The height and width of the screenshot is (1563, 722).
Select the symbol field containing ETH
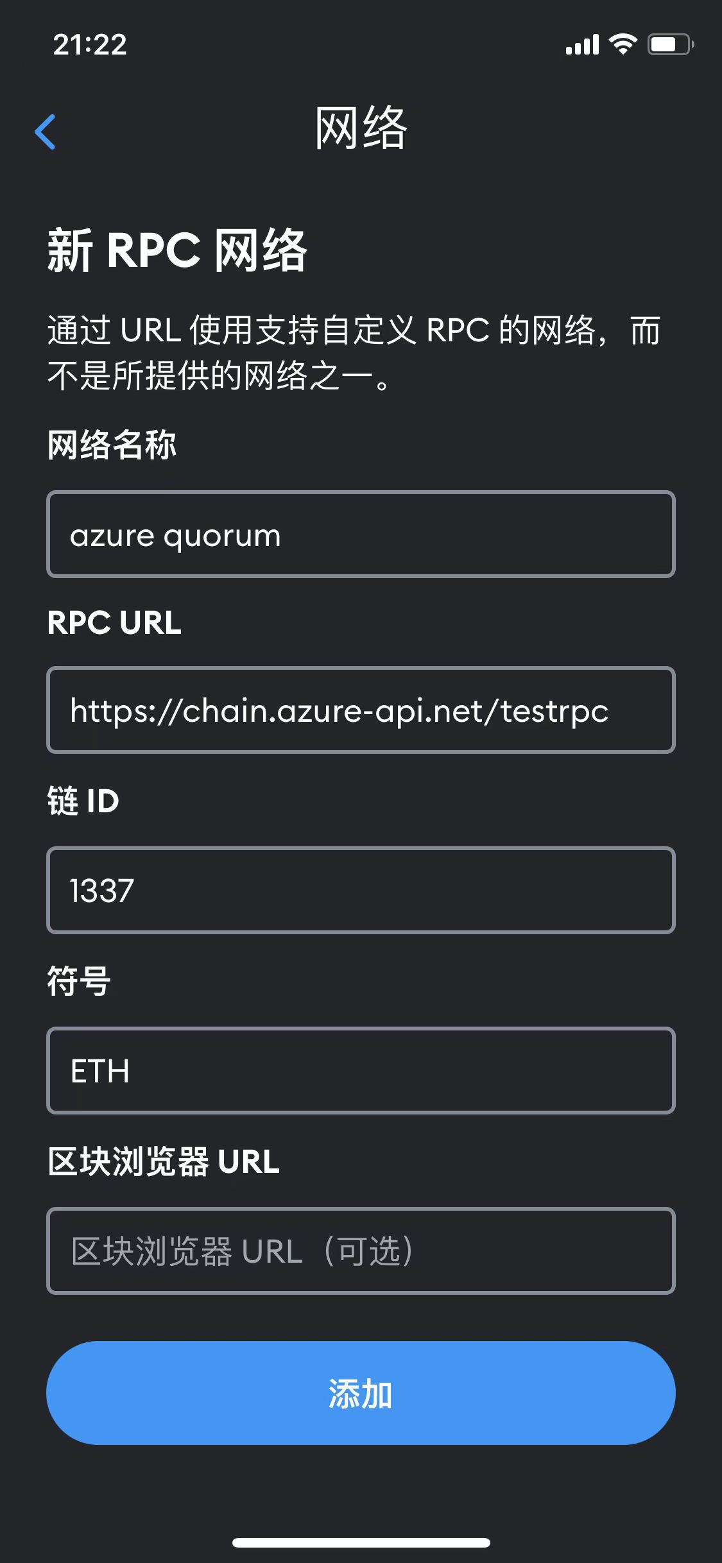[x=361, y=1070]
